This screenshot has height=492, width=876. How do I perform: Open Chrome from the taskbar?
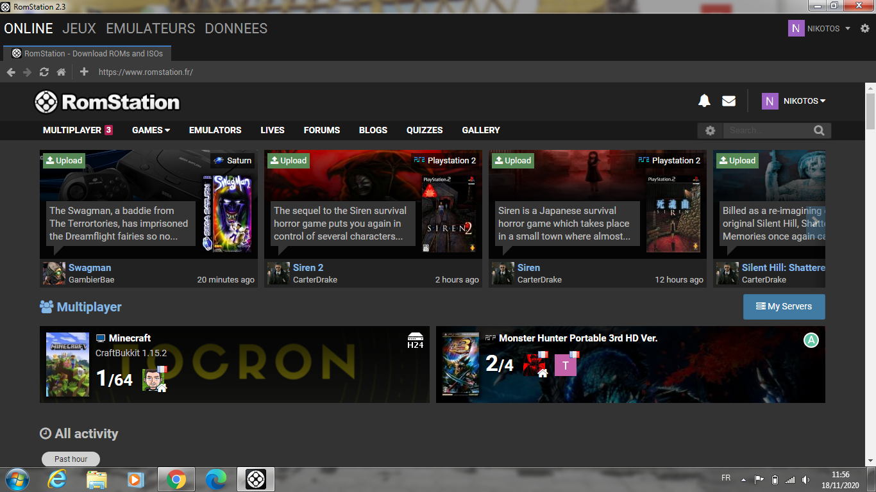tap(176, 479)
